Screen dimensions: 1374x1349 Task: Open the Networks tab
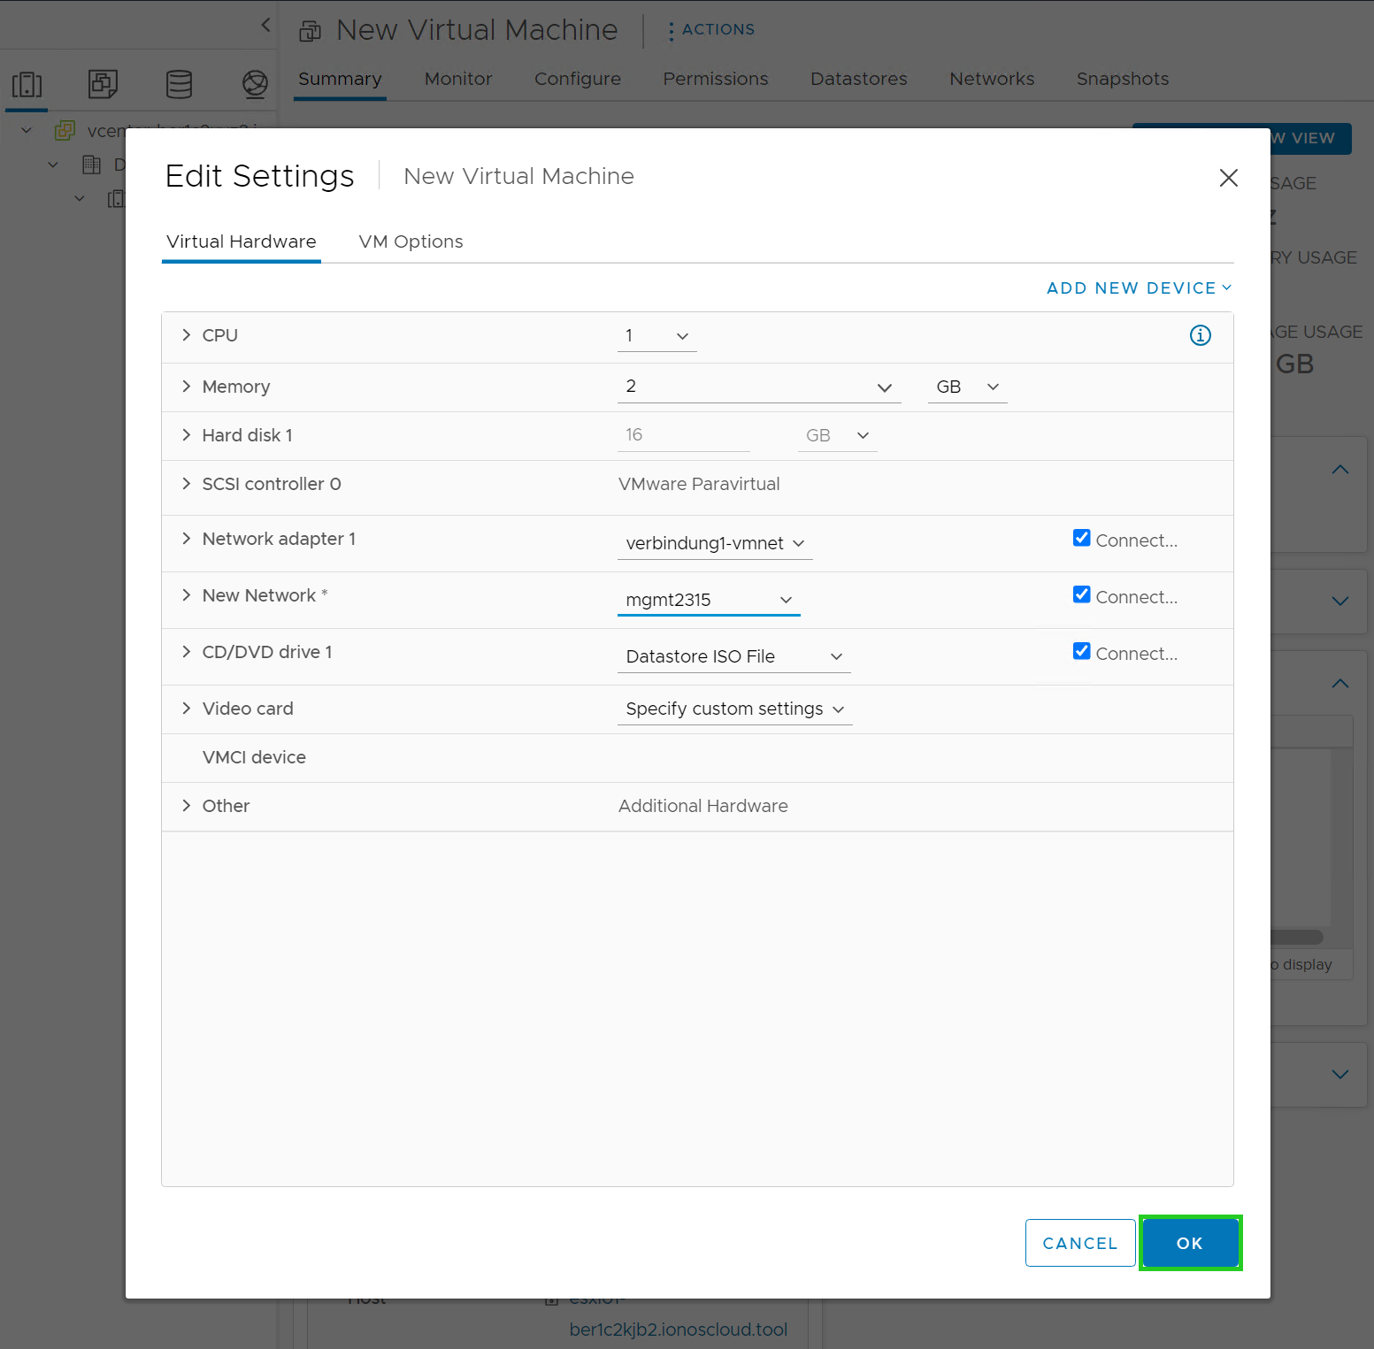[x=992, y=80]
